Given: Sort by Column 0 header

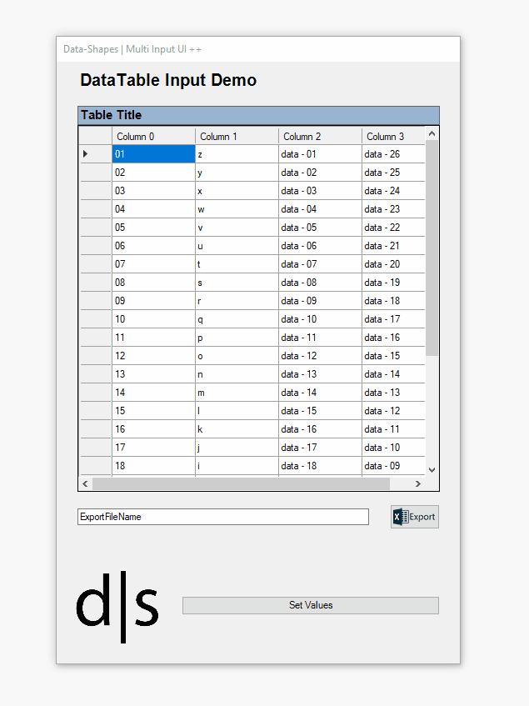Looking at the screenshot, I should 153,137.
